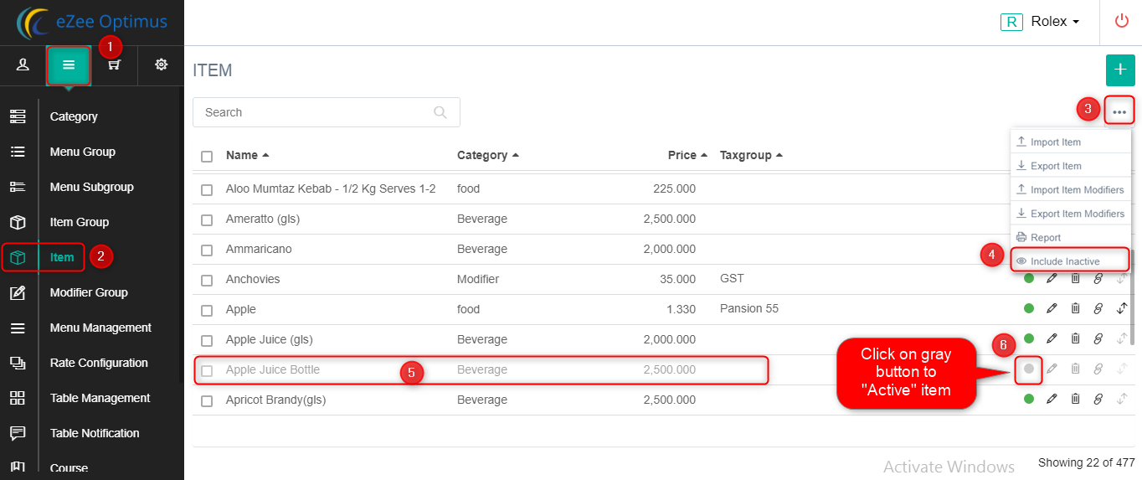Choose Export Item from options menu
The height and width of the screenshot is (480, 1142).
point(1071,166)
